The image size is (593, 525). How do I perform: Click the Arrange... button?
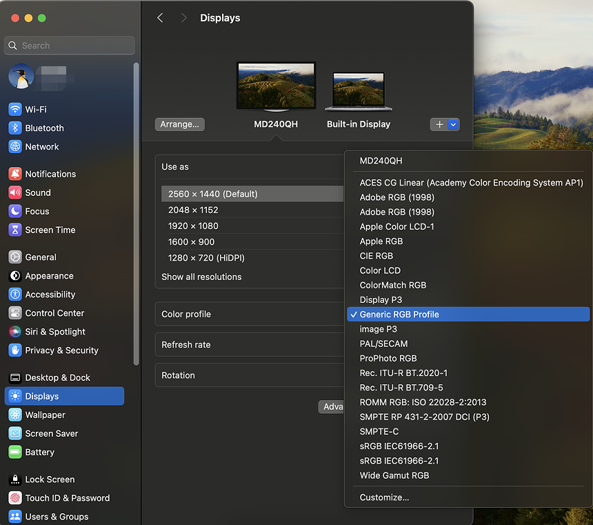click(x=180, y=124)
